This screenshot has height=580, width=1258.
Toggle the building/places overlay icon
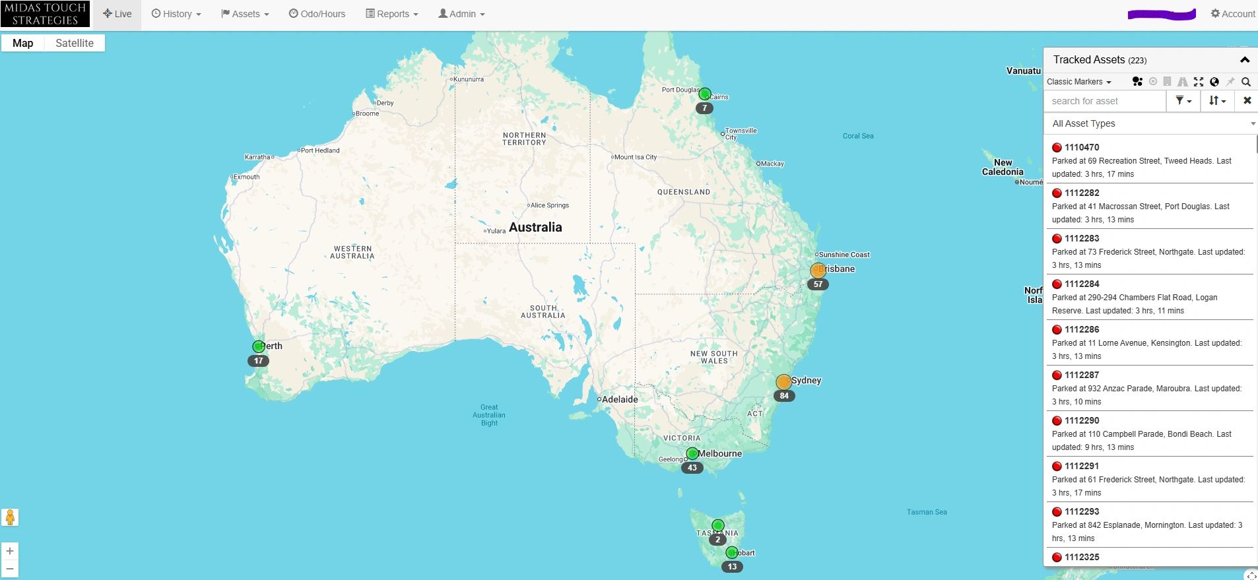(1167, 82)
